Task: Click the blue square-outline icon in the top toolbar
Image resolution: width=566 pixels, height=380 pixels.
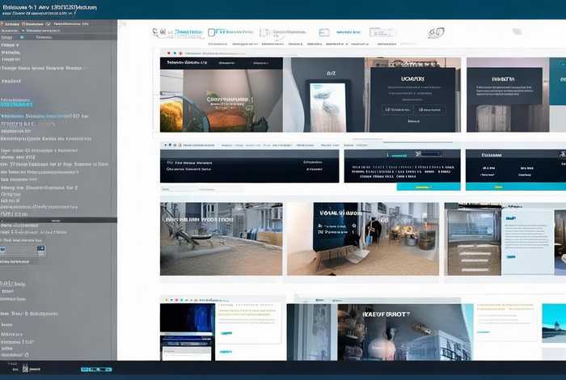Action: (213, 33)
